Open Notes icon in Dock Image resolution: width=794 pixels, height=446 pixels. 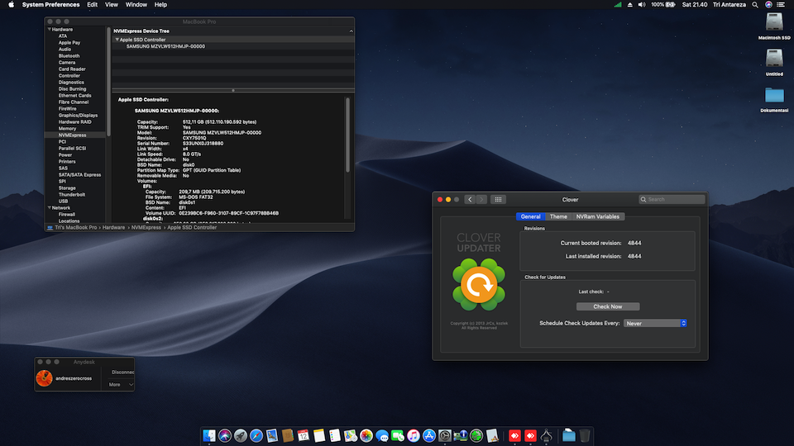point(319,435)
